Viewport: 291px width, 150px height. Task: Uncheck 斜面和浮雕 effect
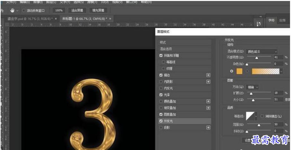(161, 56)
